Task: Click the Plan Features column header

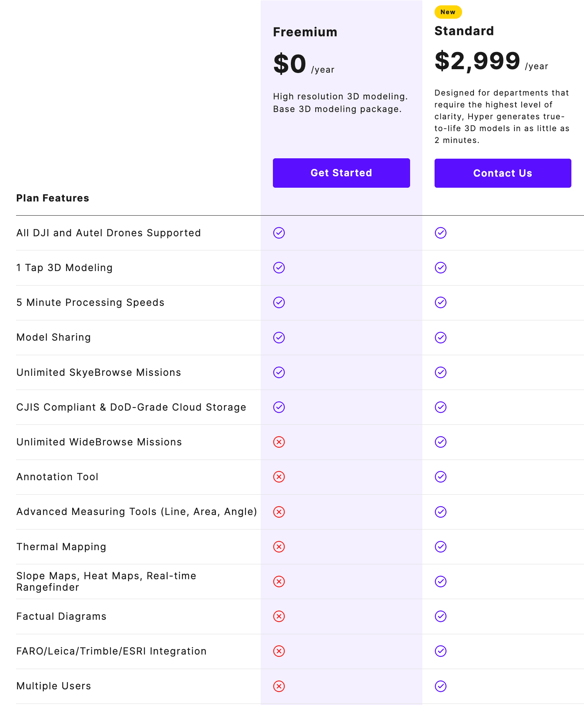Action: (x=53, y=198)
